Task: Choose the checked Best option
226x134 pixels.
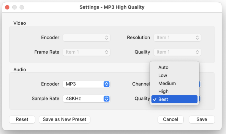Action: [x=174, y=99]
